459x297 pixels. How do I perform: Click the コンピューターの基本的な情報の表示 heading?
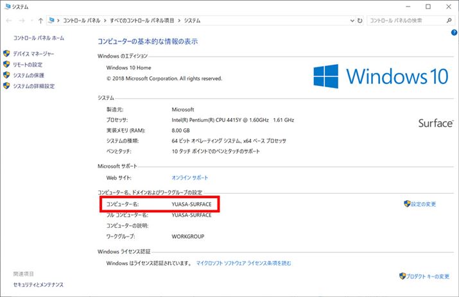pyautogui.click(x=148, y=42)
